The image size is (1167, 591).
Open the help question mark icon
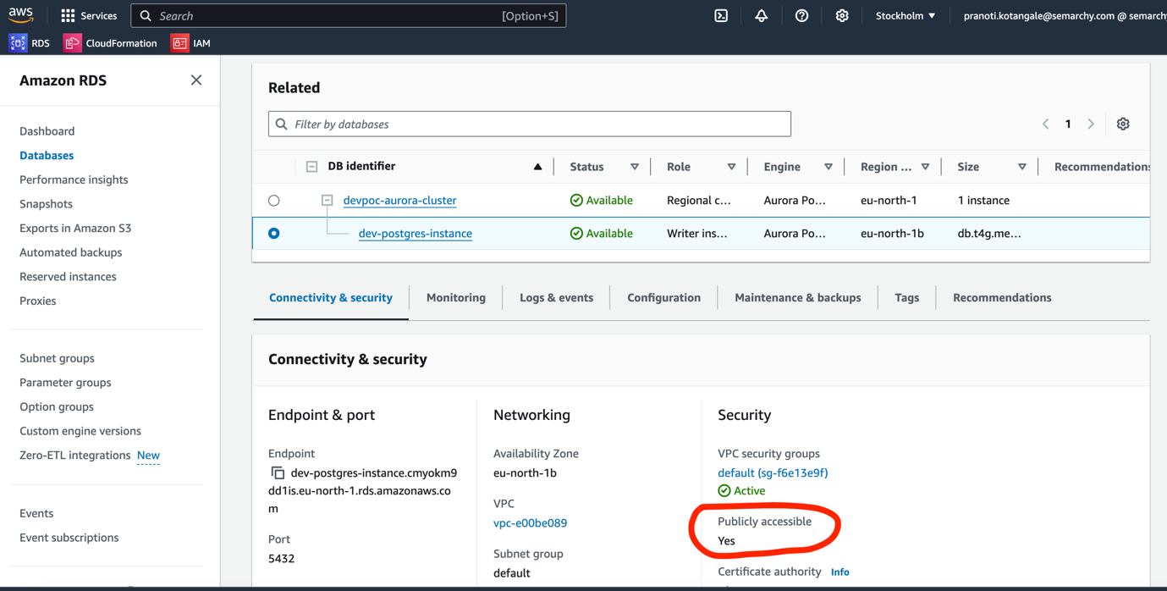click(x=801, y=15)
